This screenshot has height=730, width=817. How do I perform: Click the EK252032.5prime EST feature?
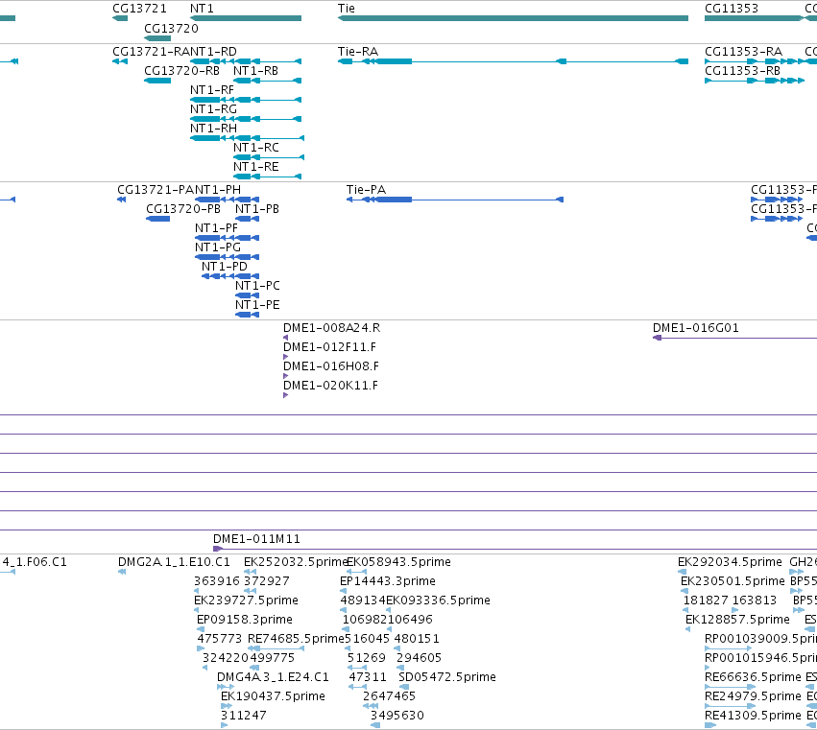[x=251, y=572]
